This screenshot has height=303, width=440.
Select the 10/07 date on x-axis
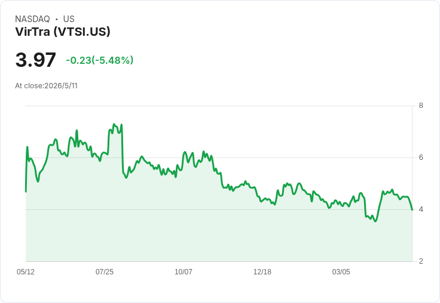184,271
